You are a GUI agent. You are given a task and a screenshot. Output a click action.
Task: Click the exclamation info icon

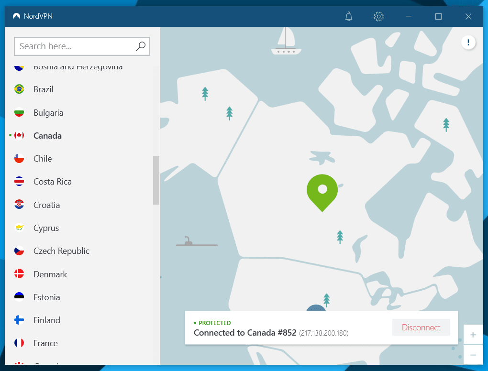point(468,42)
